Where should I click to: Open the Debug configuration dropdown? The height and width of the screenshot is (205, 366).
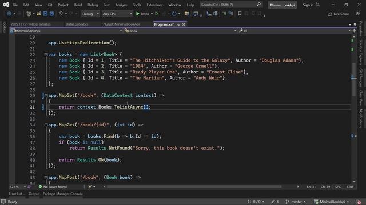[x=90, y=14]
